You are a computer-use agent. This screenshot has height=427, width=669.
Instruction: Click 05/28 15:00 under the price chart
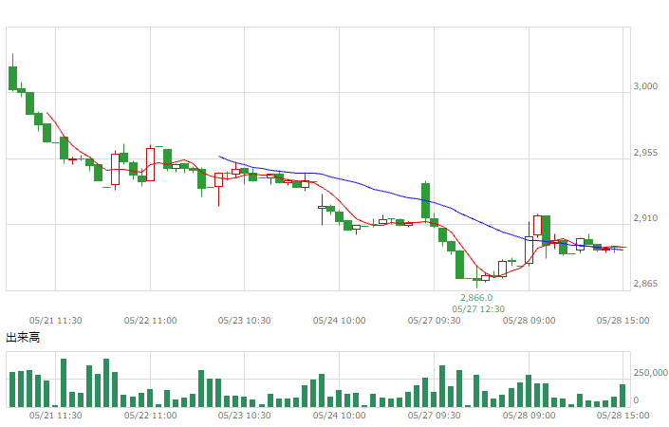tap(623, 321)
